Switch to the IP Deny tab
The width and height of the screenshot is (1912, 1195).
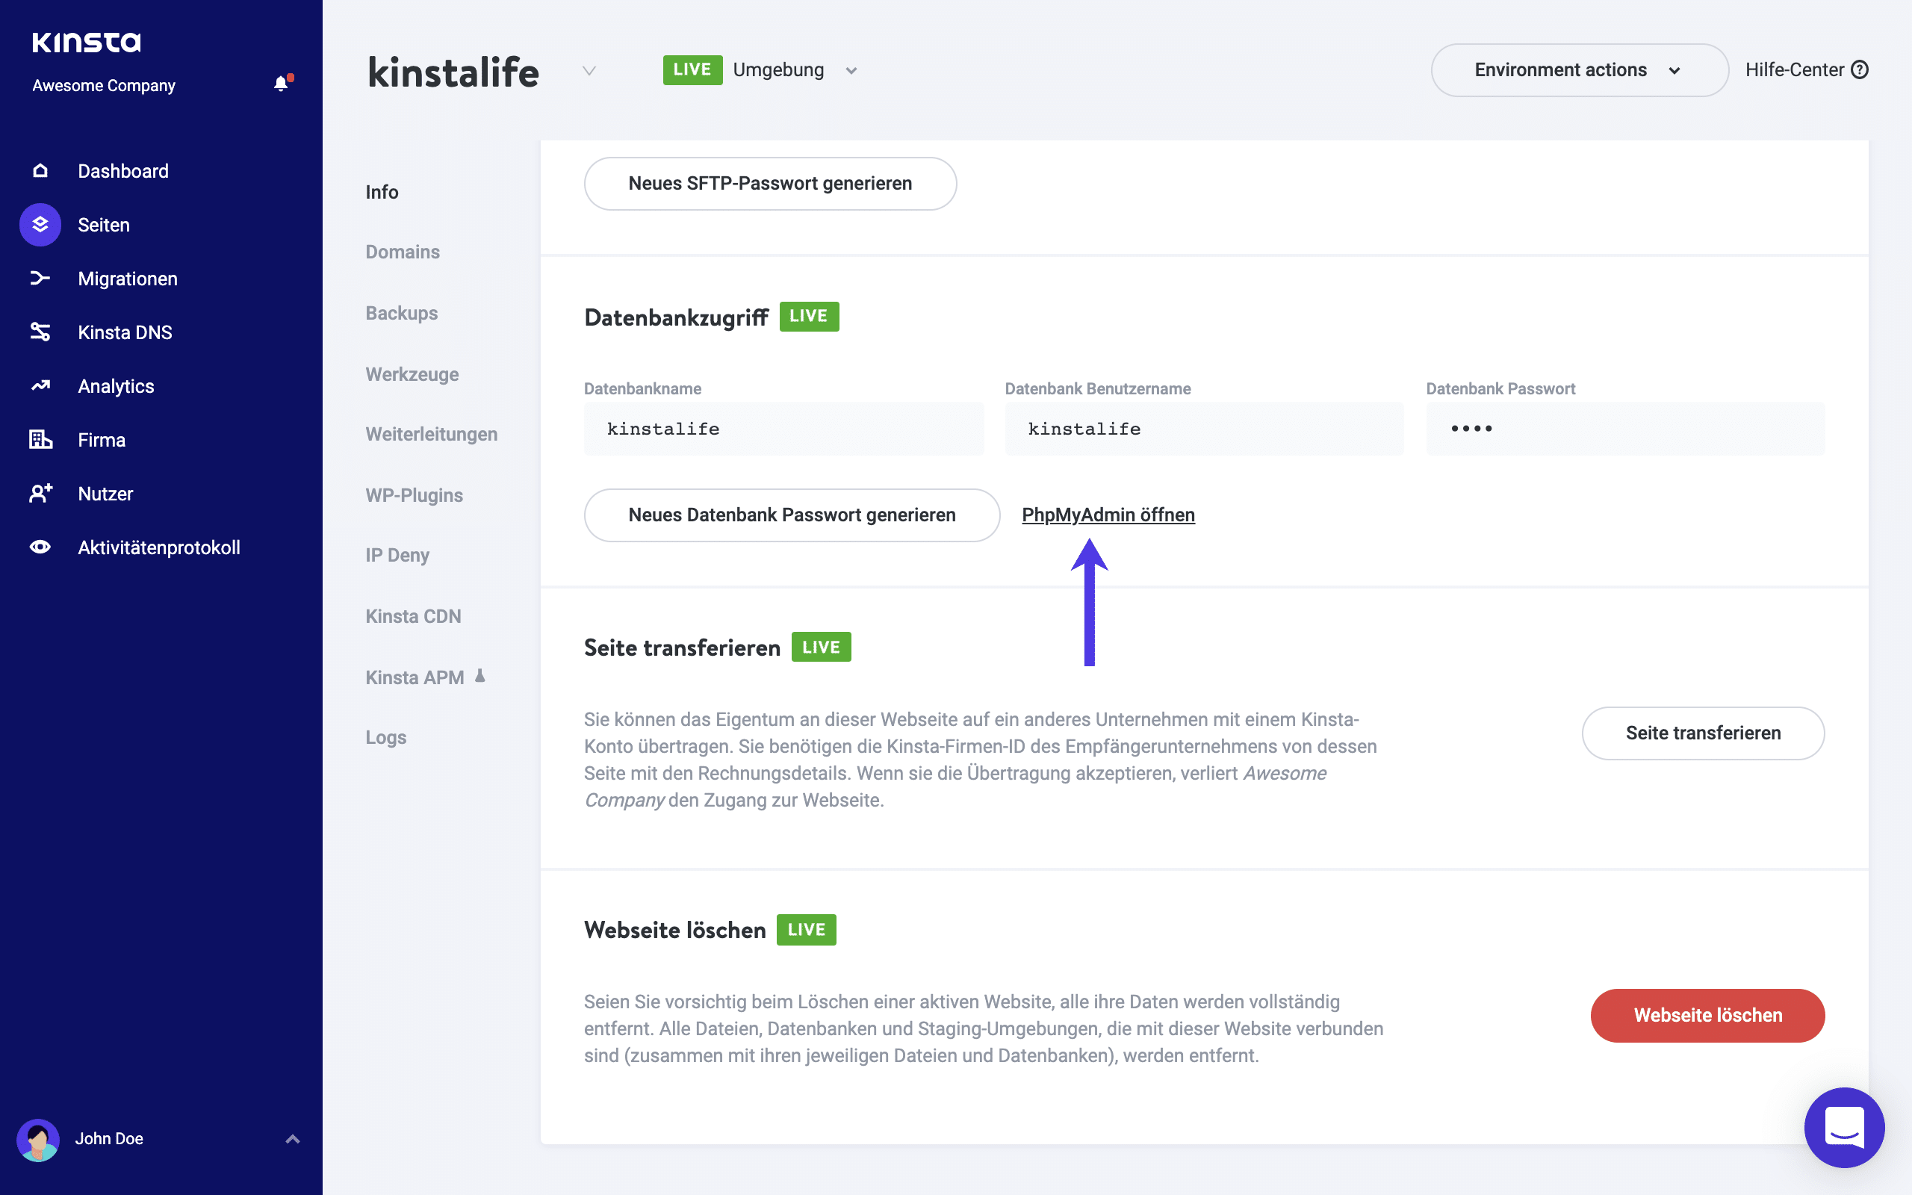coord(397,554)
